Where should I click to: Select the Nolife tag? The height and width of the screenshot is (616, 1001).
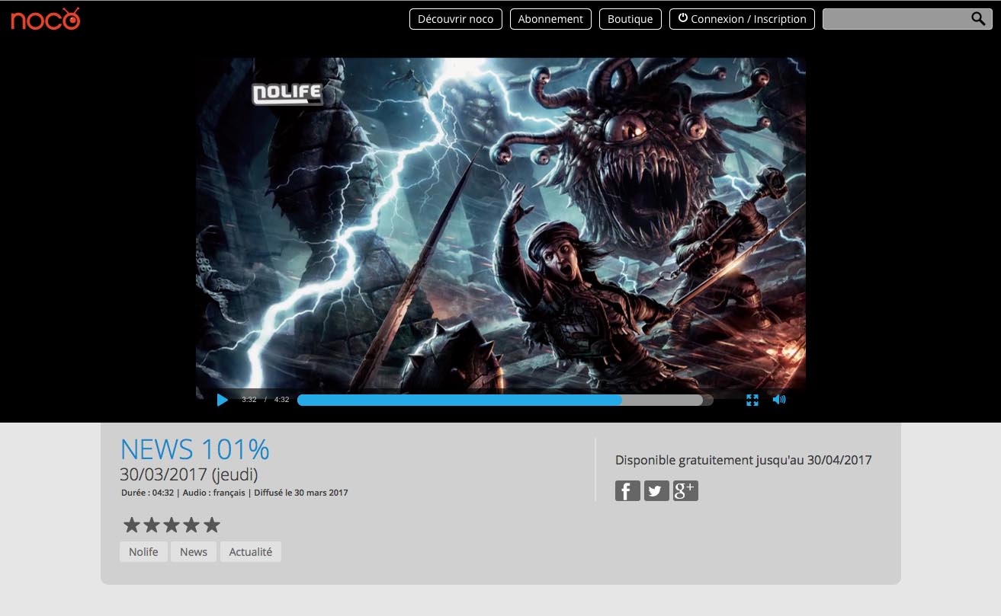coord(143,552)
